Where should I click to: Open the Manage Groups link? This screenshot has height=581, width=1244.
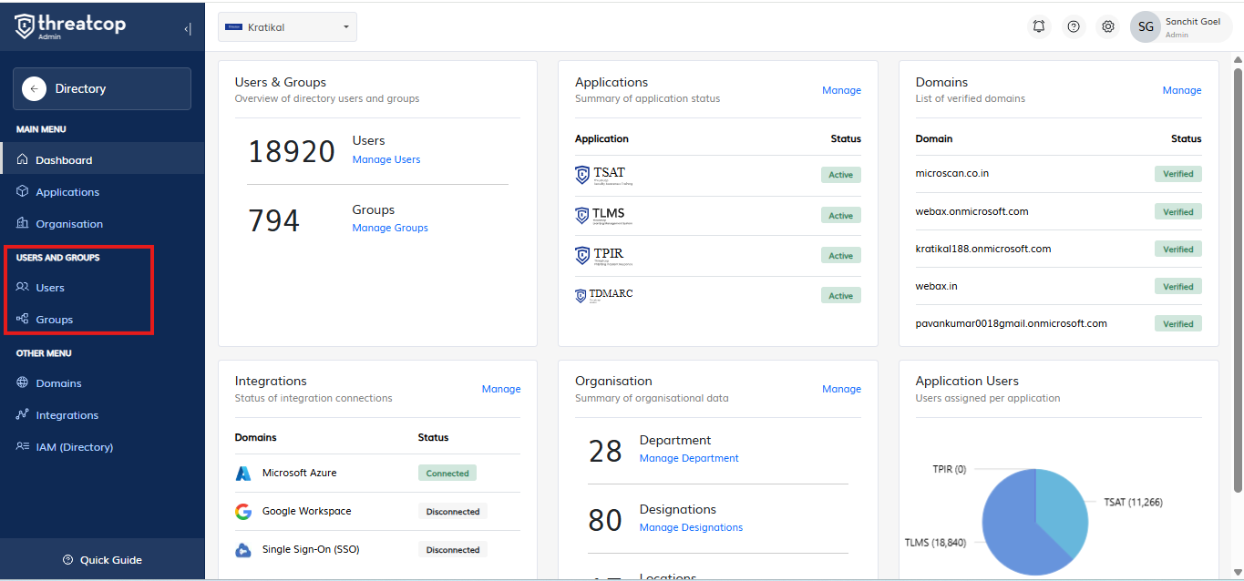[x=390, y=228]
